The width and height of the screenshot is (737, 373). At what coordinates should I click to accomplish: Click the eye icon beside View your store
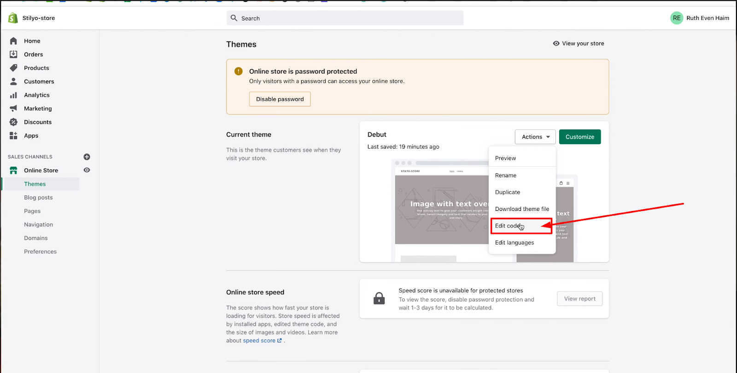click(x=556, y=43)
